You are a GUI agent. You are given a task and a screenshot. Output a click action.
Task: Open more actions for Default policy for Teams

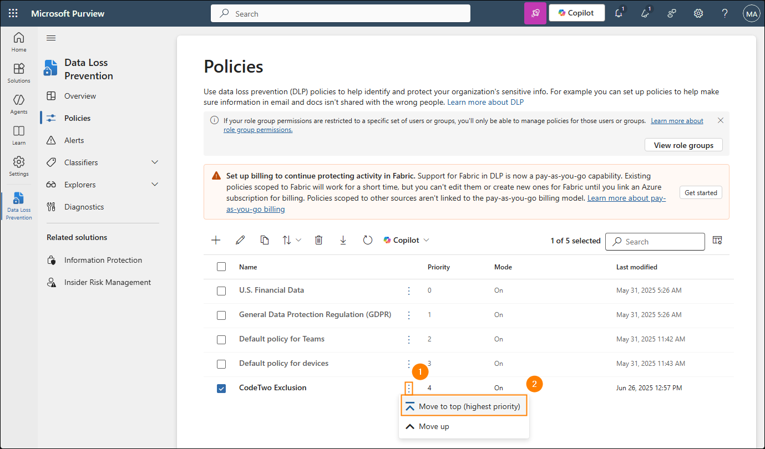pyautogui.click(x=409, y=339)
